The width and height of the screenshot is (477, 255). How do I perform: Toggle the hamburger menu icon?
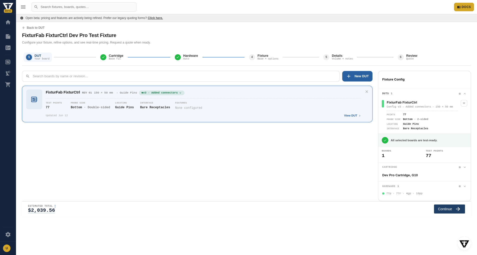click(x=23, y=7)
